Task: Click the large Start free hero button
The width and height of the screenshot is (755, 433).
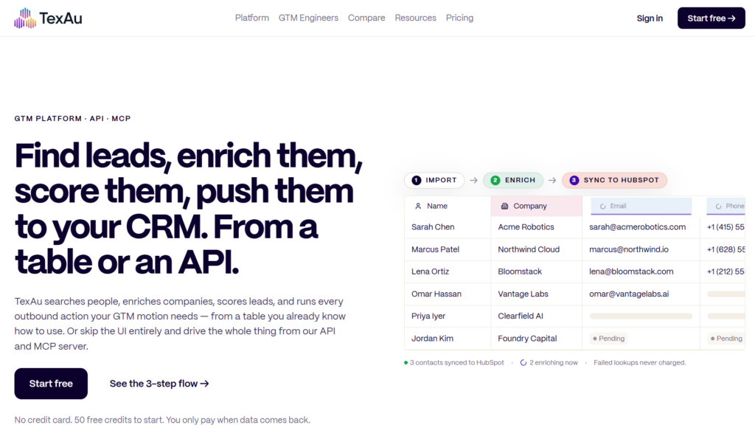Action: [51, 384]
